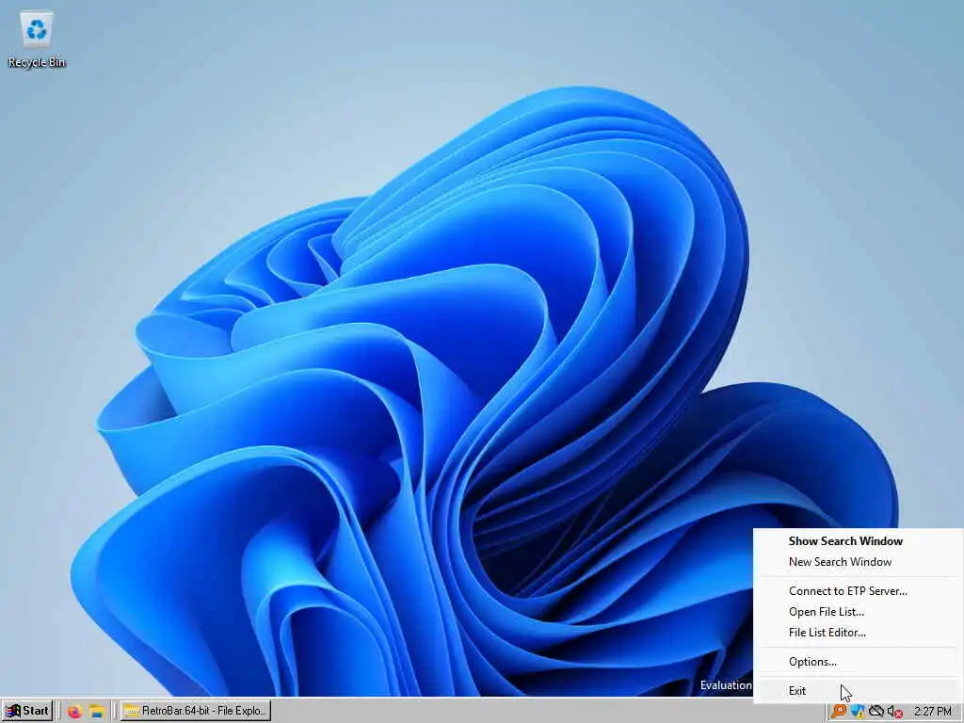Choose Show Search Window from the menu
964x723 pixels.
pos(858,541)
